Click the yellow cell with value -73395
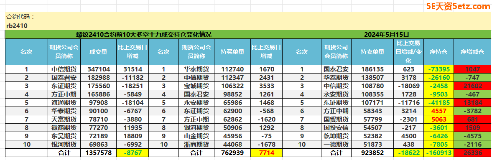The width and height of the screenshot is (492, 160). (438, 69)
